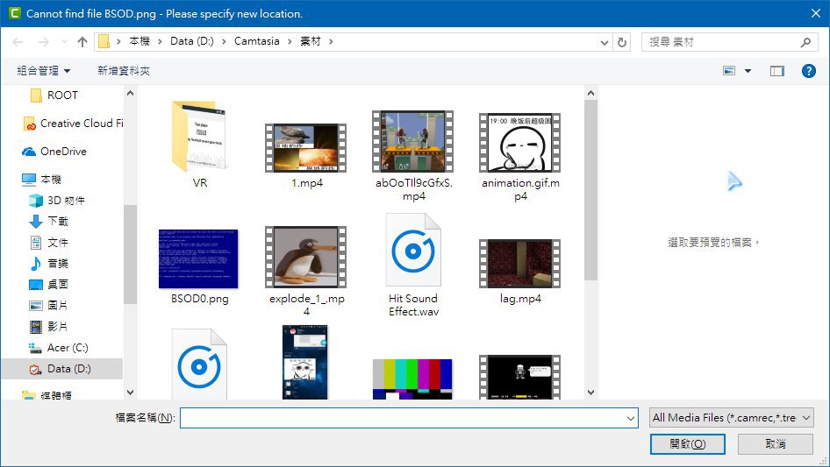830x467 pixels.
Task: Open the 組合管理 organize menu
Action: (x=44, y=71)
